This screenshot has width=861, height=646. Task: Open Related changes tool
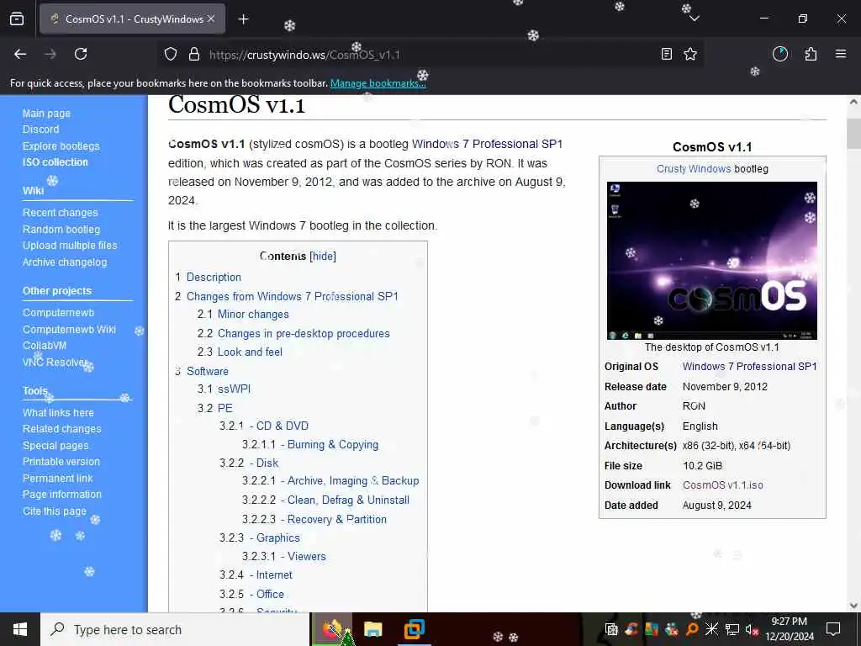coord(62,429)
